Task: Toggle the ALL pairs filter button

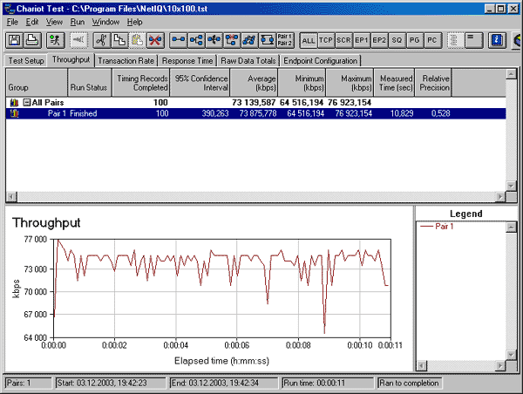Action: coord(309,40)
